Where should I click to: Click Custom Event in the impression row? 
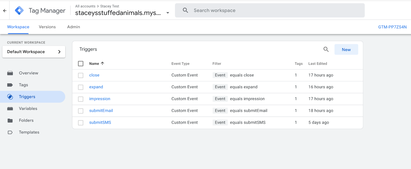(185, 99)
